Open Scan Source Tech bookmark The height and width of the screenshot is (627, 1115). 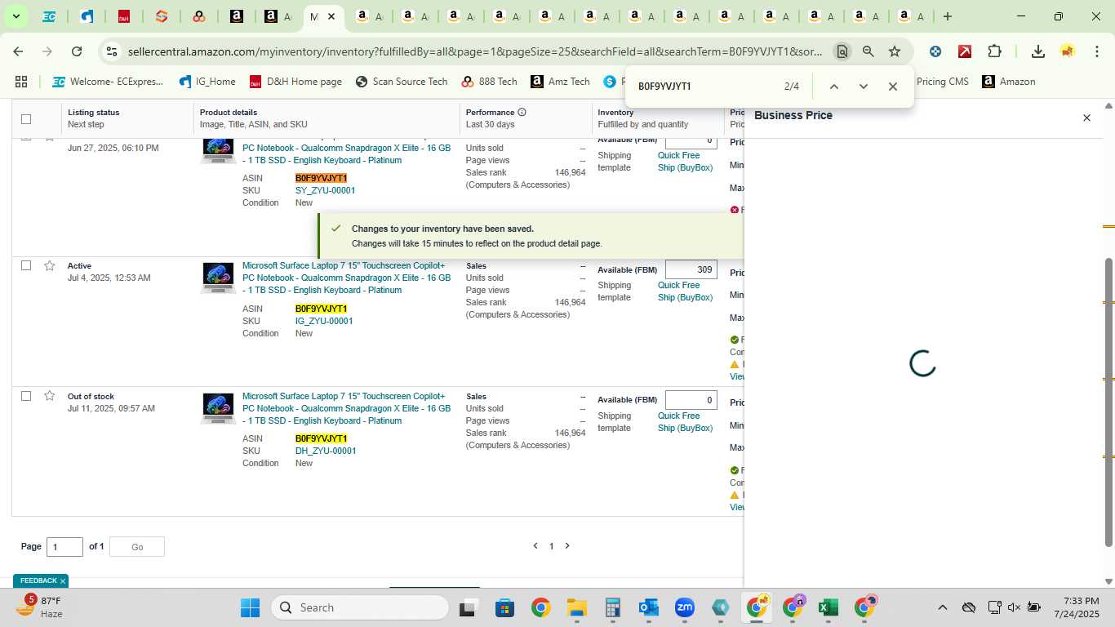coord(401,82)
